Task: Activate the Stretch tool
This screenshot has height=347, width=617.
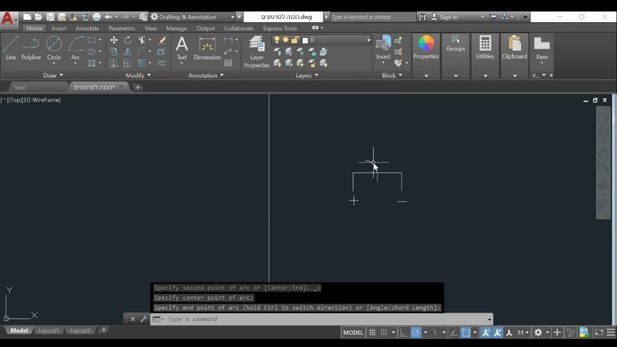Action: 114,63
